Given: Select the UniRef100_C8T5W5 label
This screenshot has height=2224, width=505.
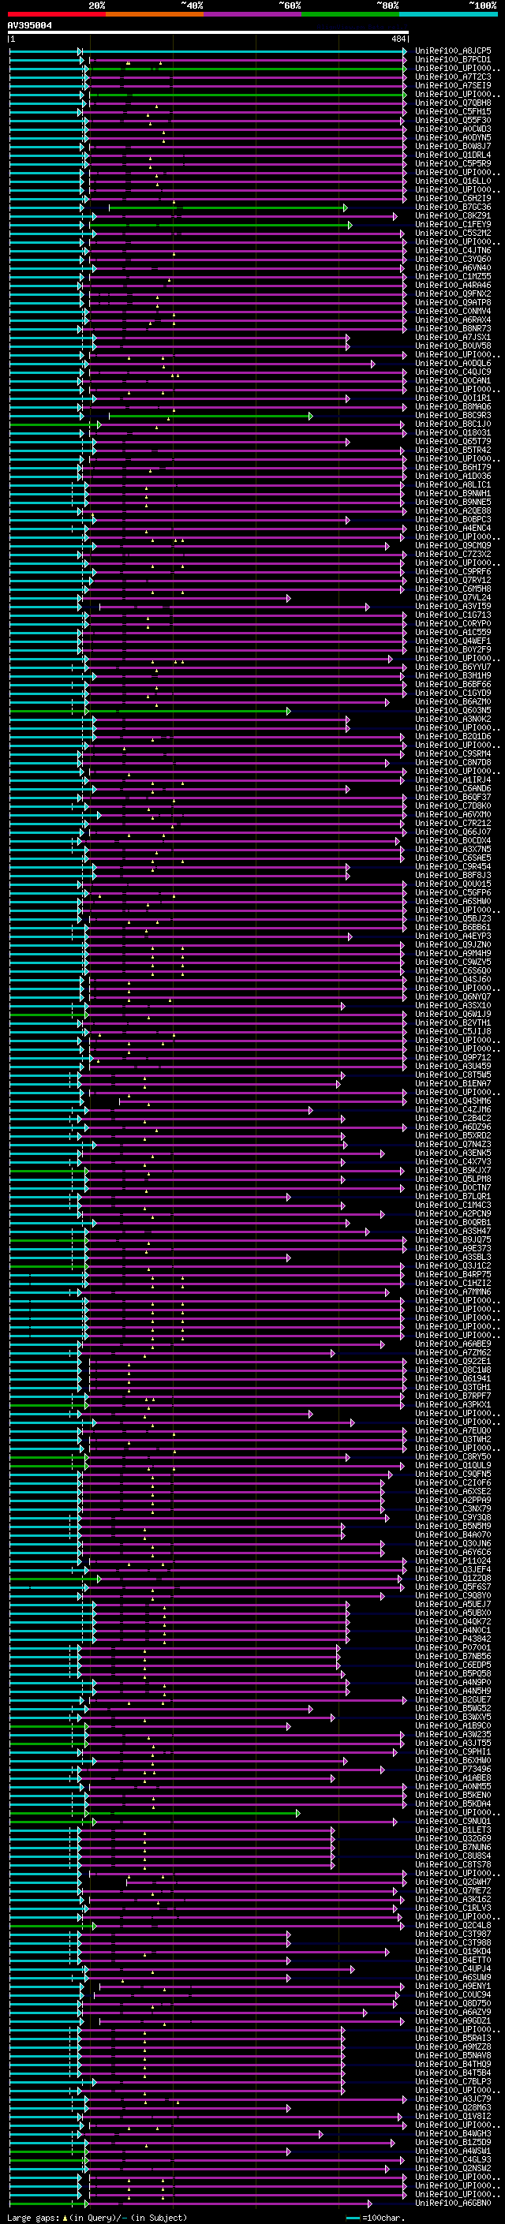Looking at the screenshot, I should pyautogui.click(x=453, y=1076).
